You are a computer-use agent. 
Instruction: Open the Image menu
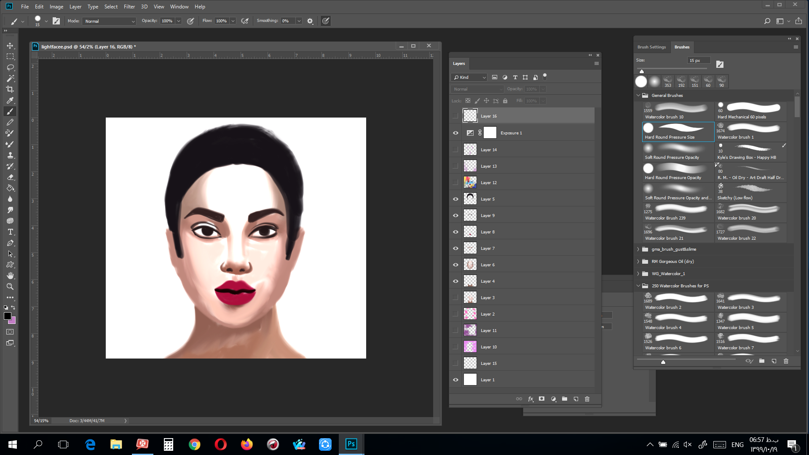pos(56,7)
